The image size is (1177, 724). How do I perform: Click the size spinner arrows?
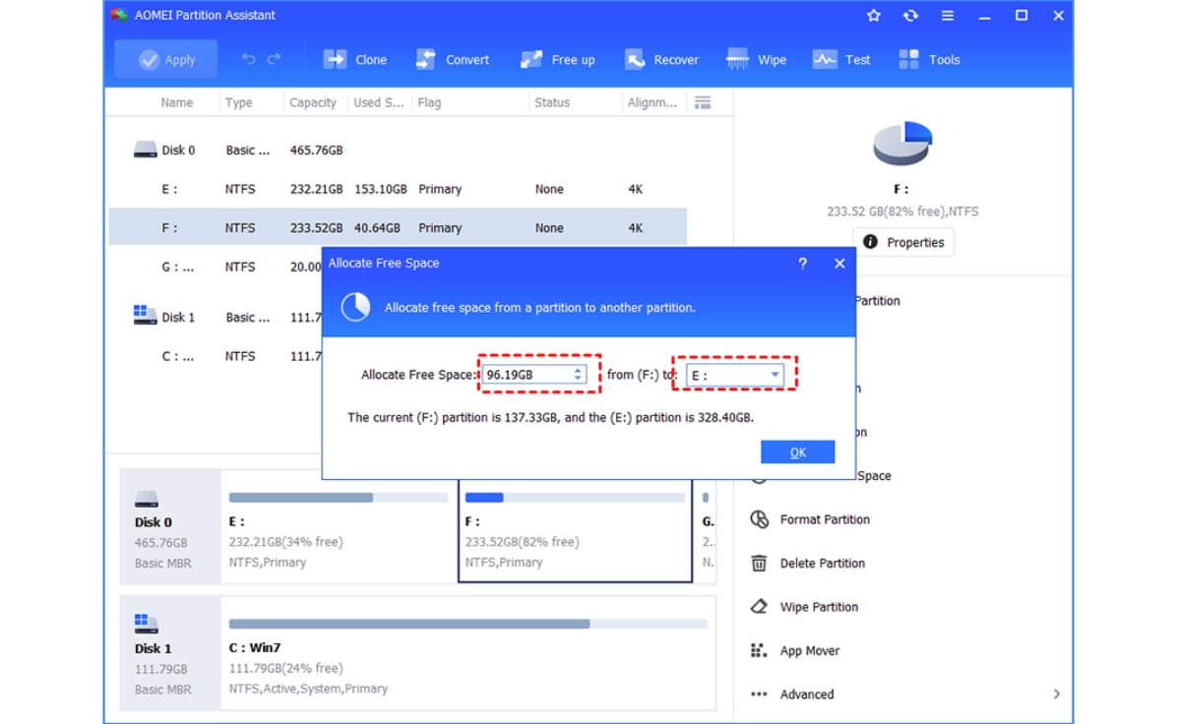[x=578, y=375]
